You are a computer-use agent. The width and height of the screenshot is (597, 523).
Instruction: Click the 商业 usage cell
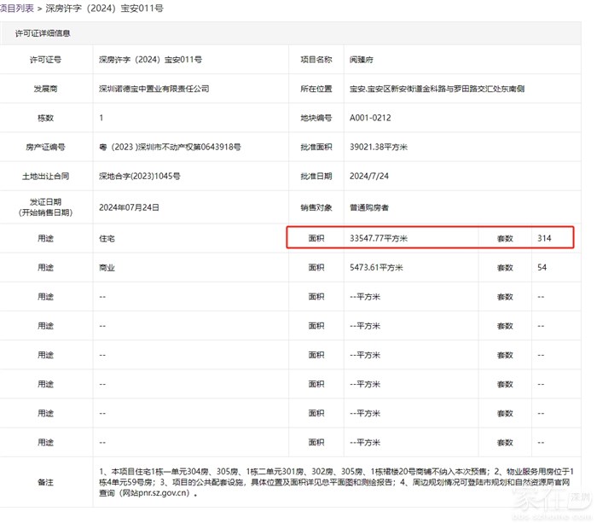(107, 268)
